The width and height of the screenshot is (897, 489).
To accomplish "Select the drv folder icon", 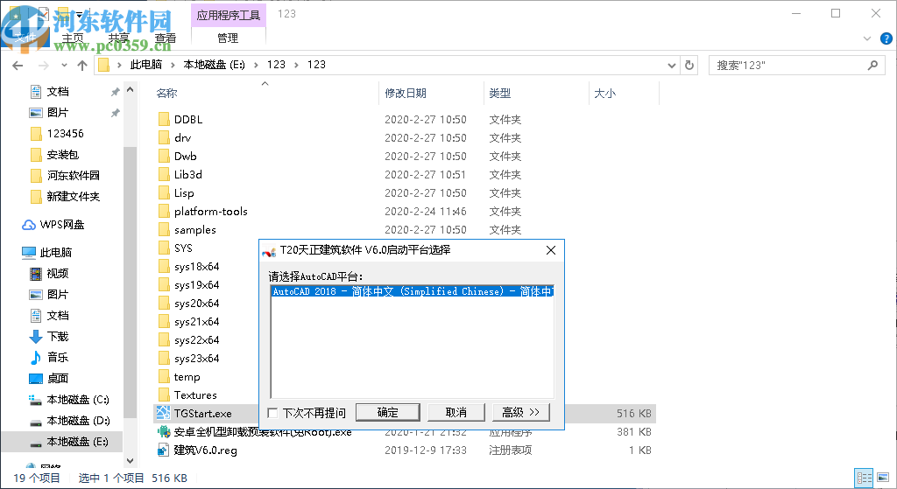I will click(164, 137).
